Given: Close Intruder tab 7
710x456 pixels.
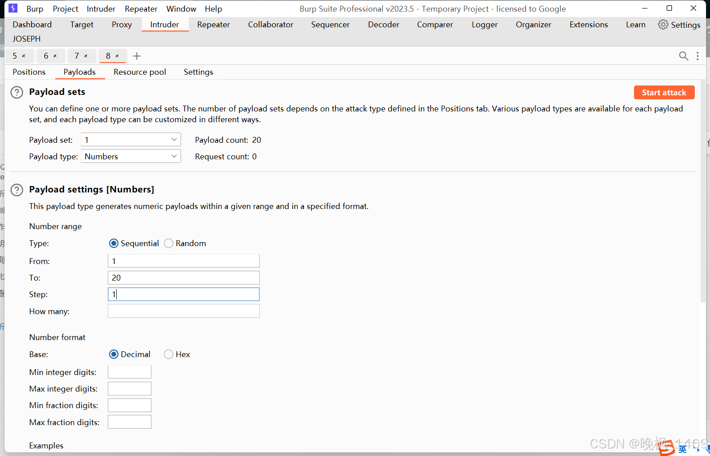Looking at the screenshot, I should point(86,56).
